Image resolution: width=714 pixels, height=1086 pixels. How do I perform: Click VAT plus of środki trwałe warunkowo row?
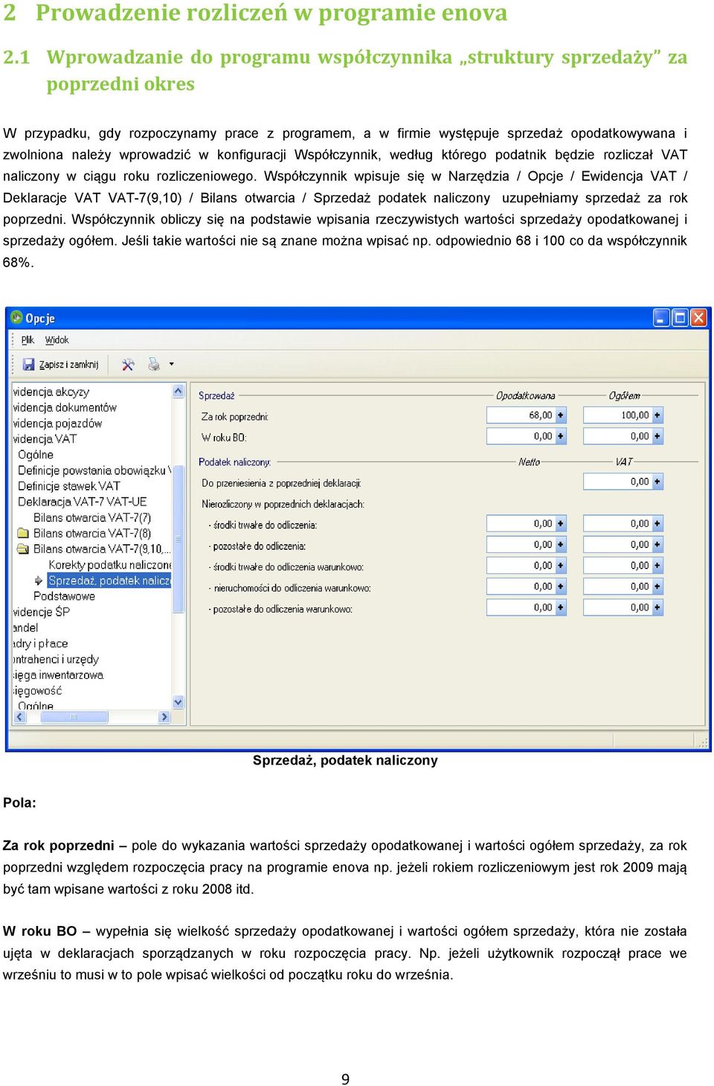[657, 566]
